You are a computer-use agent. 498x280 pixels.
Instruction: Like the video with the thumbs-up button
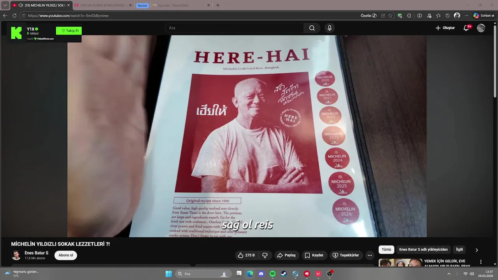[246, 255]
